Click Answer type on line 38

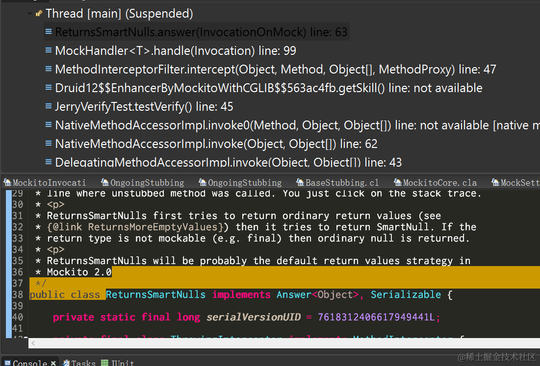[294, 295]
